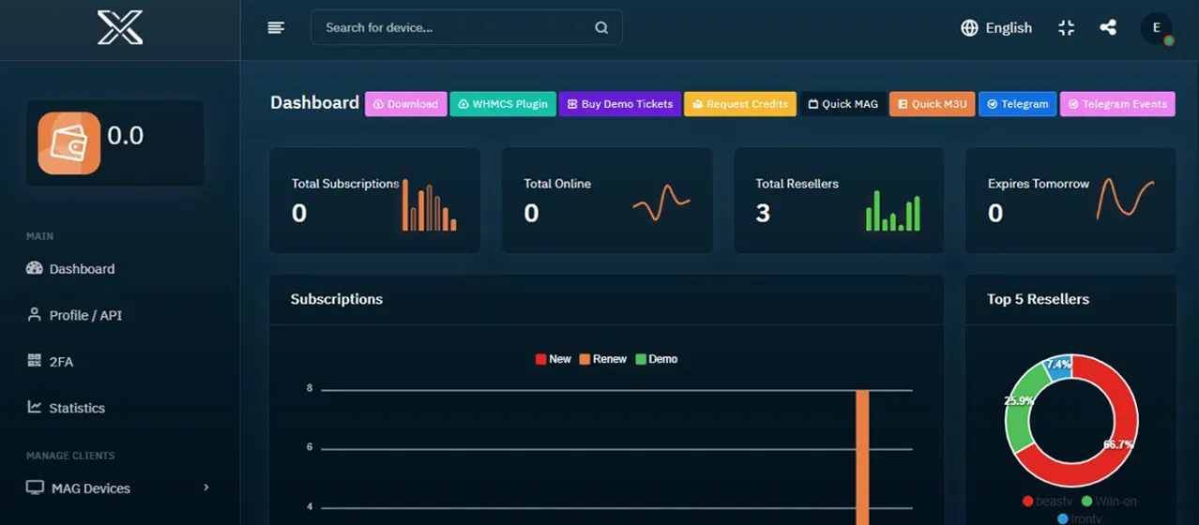Go to Statistics in the sidebar
The image size is (1199, 525).
77,408
